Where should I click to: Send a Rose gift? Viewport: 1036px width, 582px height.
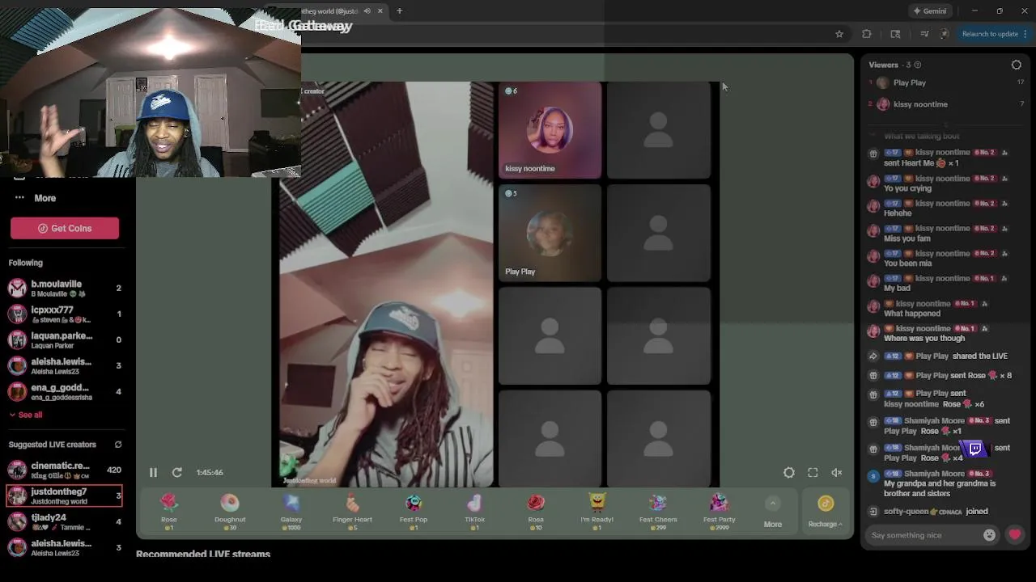point(168,512)
